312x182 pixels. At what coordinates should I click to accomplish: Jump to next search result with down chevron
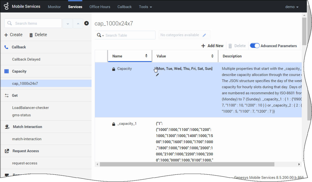coord(68,23)
